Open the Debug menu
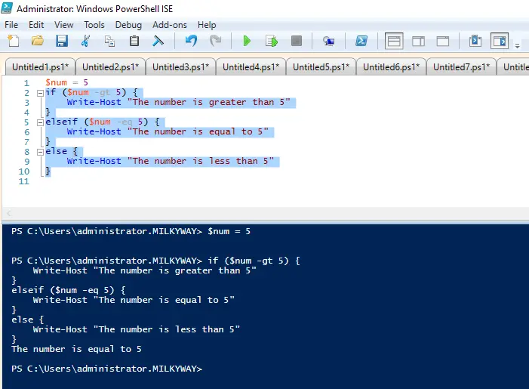The image size is (529, 389). pos(128,25)
